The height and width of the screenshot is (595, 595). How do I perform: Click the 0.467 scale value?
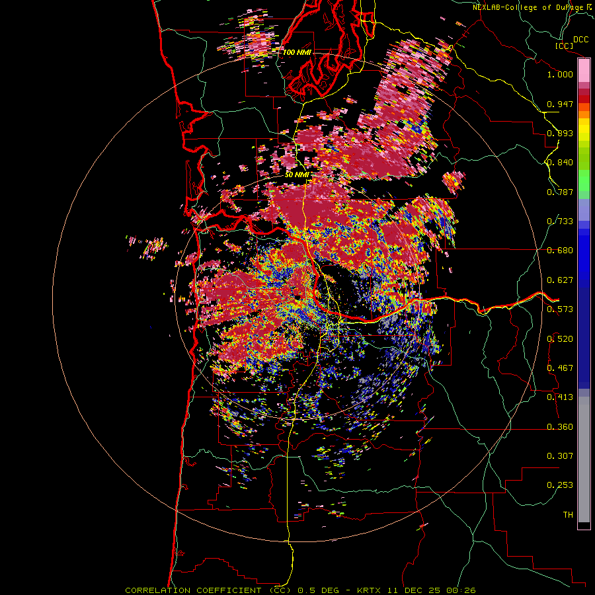click(560, 368)
